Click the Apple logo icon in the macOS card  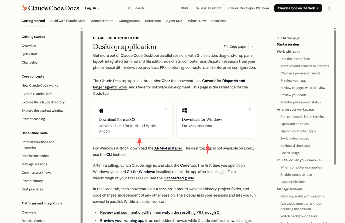click(x=101, y=110)
